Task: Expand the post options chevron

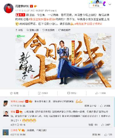Action: pyautogui.click(x=110, y=4)
